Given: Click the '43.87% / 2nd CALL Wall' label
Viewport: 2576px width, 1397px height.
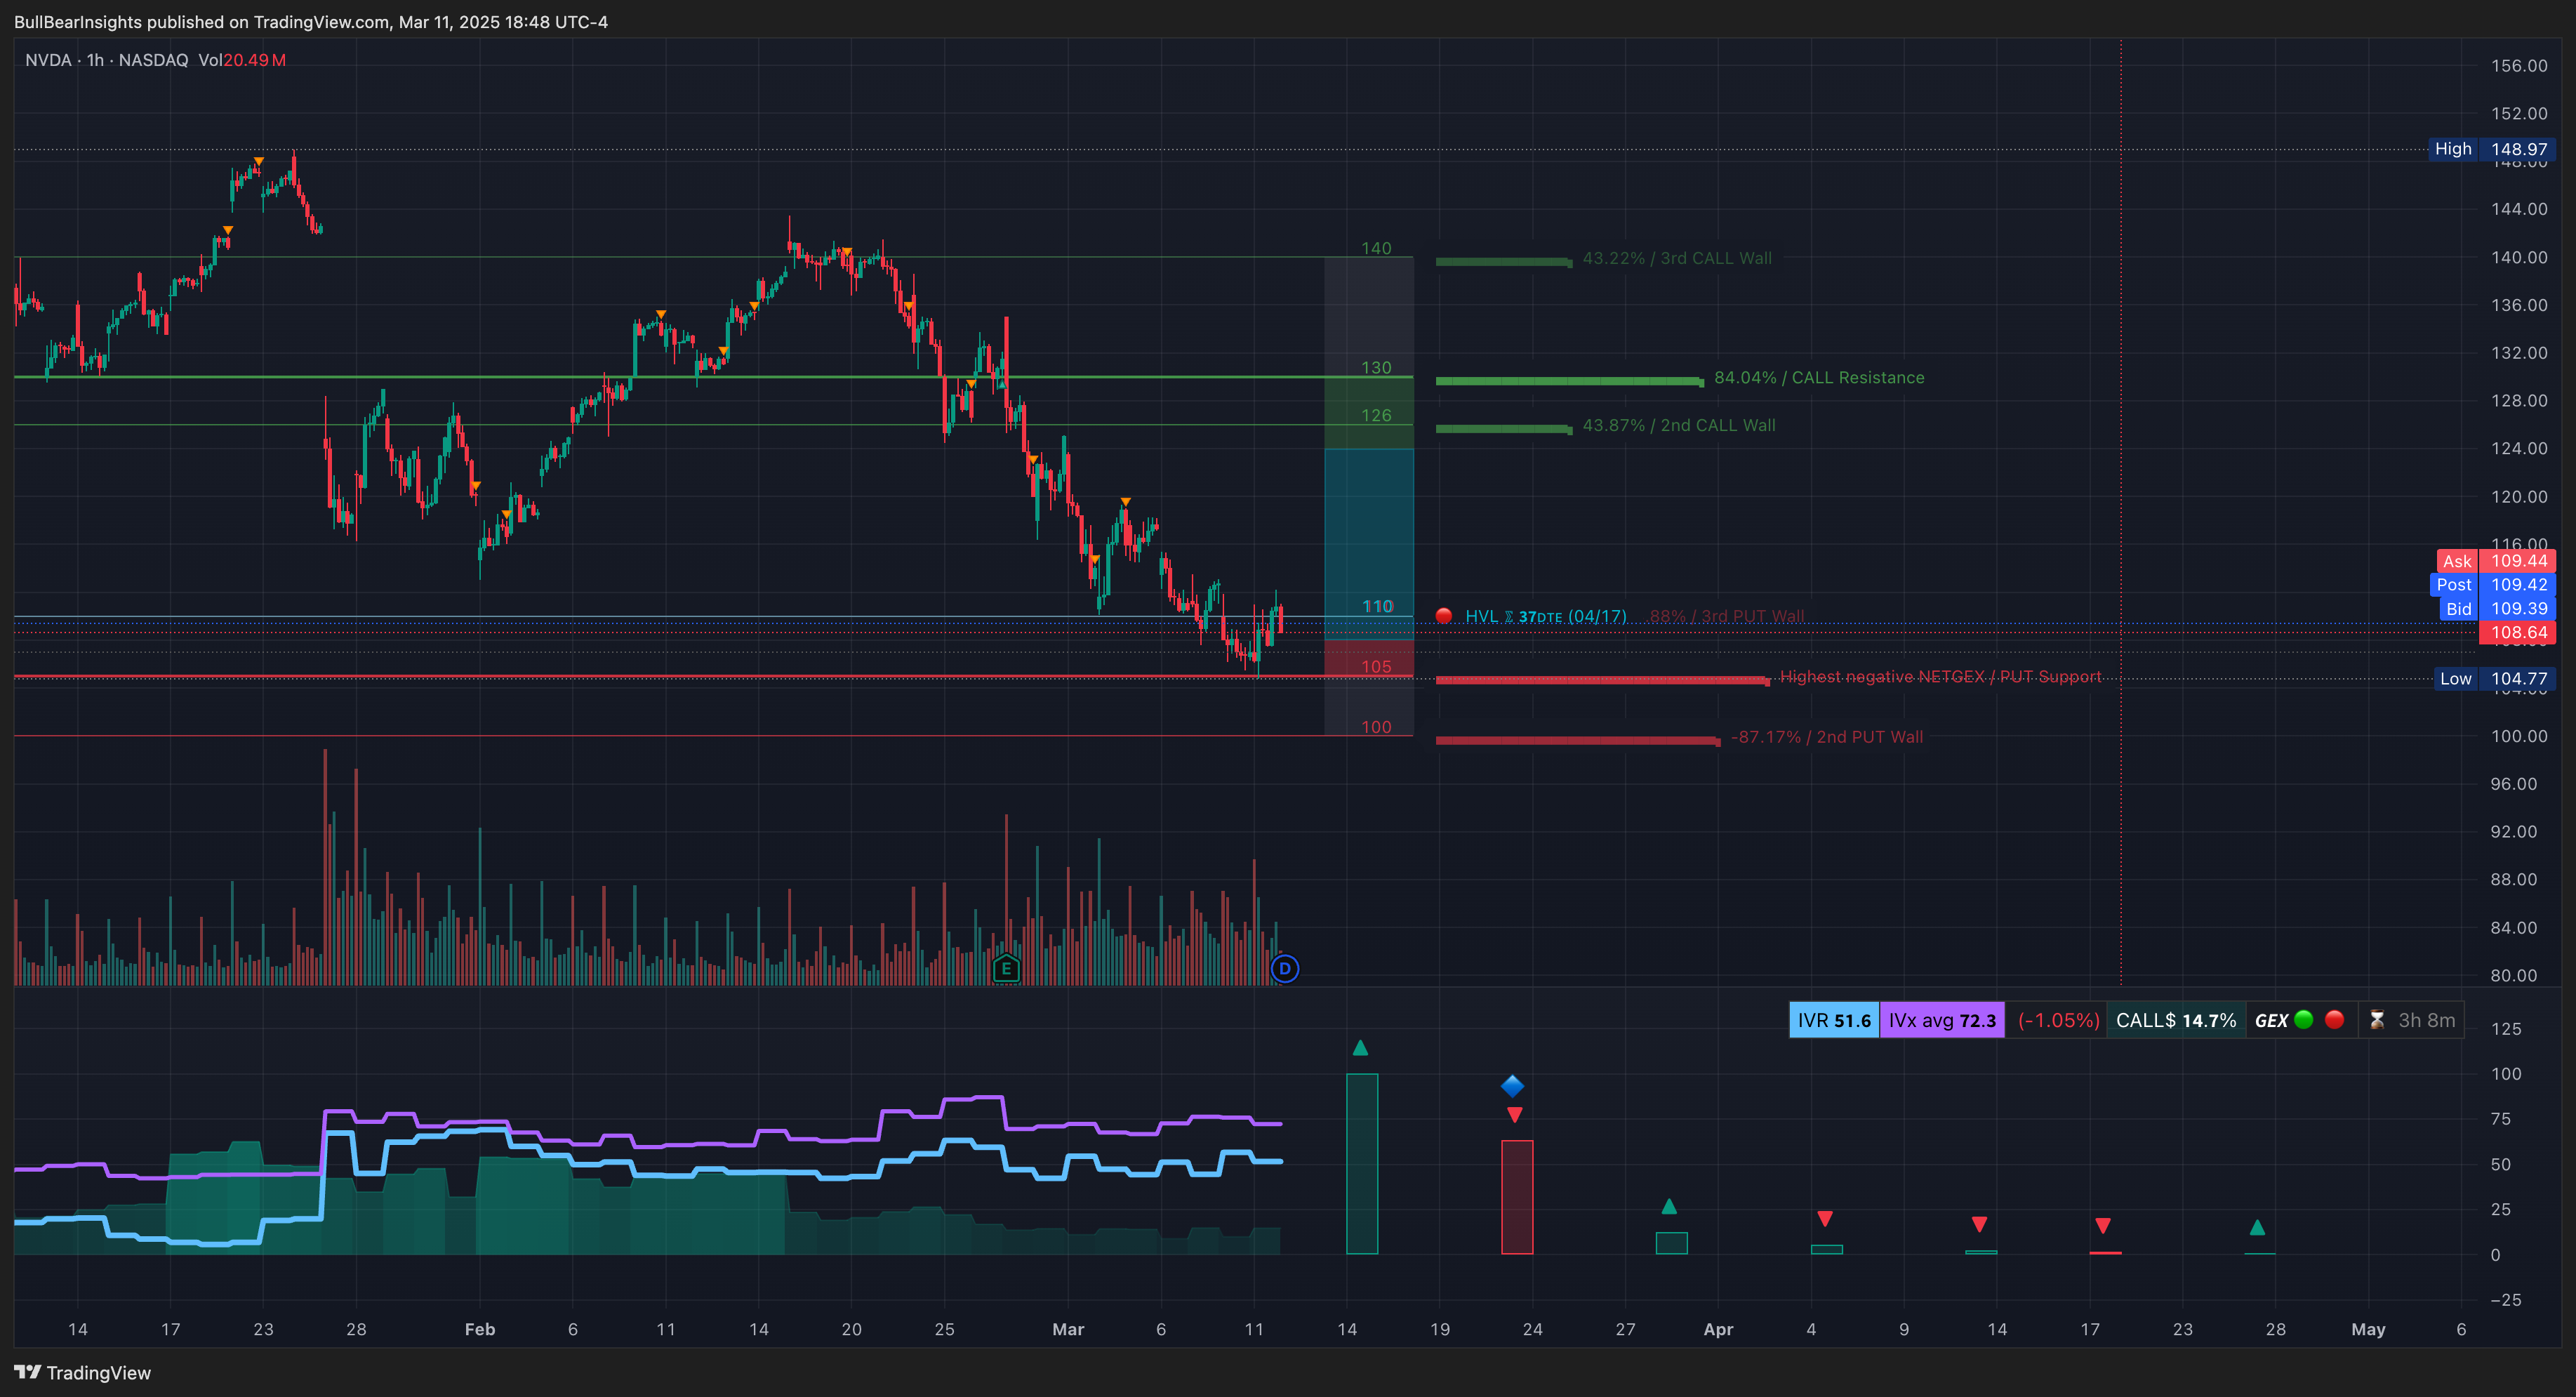Looking at the screenshot, I should click(x=1679, y=425).
